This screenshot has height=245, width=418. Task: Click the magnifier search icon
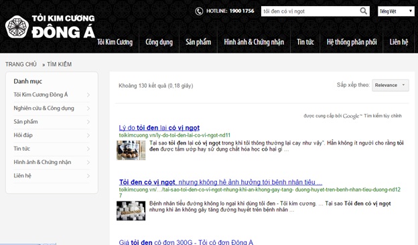(x=363, y=11)
